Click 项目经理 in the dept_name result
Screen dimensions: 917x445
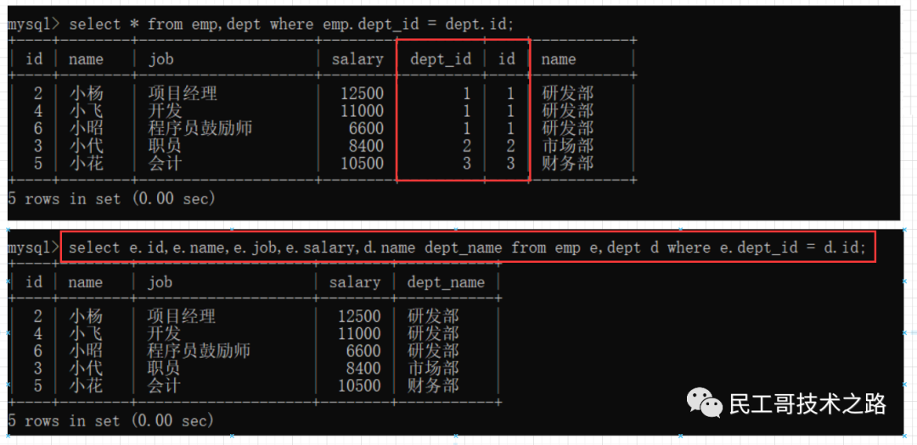181,316
